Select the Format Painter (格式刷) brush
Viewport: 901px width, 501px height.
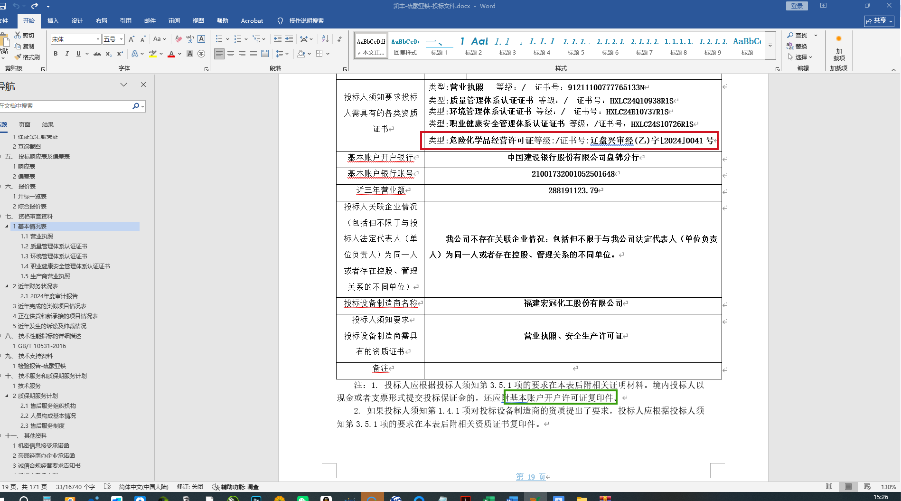[18, 57]
